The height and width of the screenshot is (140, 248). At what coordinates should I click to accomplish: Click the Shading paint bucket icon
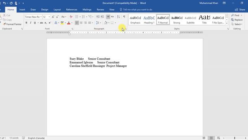[x=106, y=23]
